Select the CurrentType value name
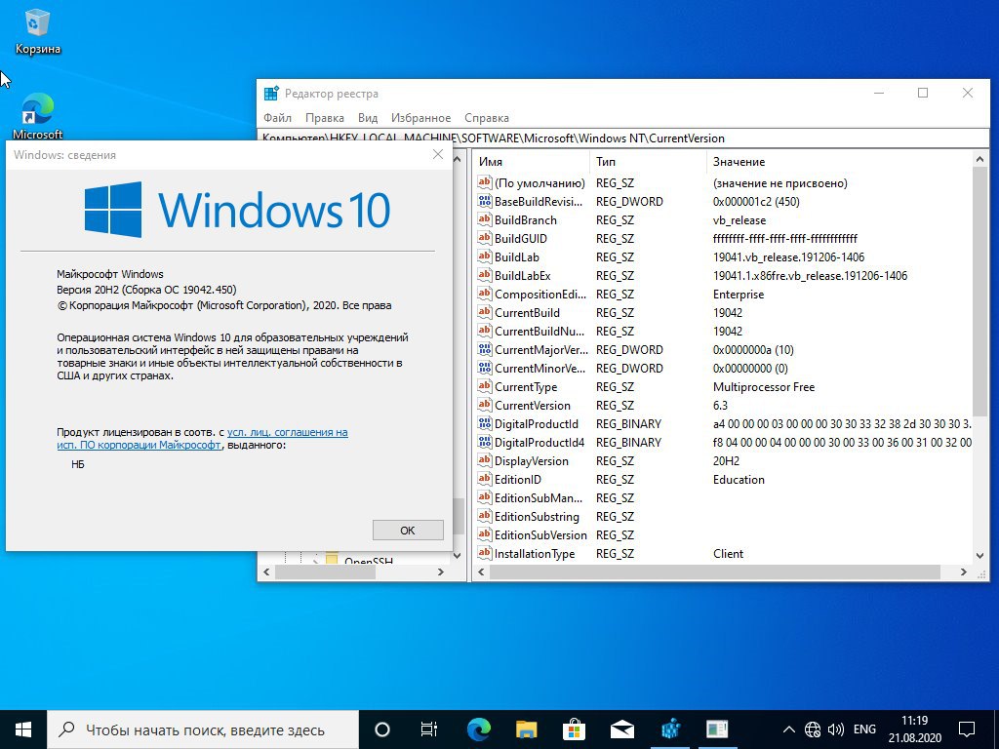The image size is (999, 749). 526,386
